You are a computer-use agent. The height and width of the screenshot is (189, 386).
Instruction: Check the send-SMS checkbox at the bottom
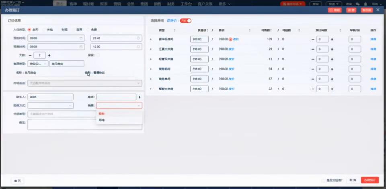point(323,180)
